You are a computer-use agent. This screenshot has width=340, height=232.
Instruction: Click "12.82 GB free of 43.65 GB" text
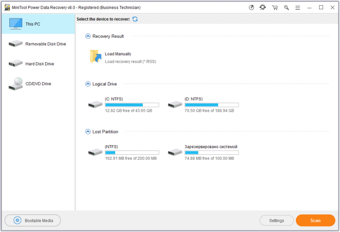point(128,111)
